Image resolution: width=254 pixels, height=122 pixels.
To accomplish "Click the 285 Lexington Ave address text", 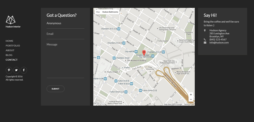I will point(219,33).
